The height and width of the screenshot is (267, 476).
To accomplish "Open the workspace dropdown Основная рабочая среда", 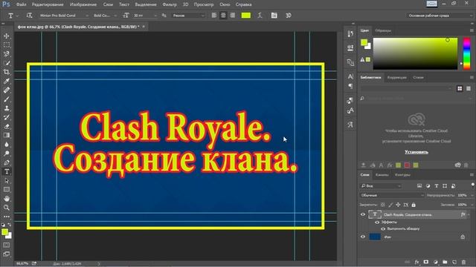I will (440, 16).
